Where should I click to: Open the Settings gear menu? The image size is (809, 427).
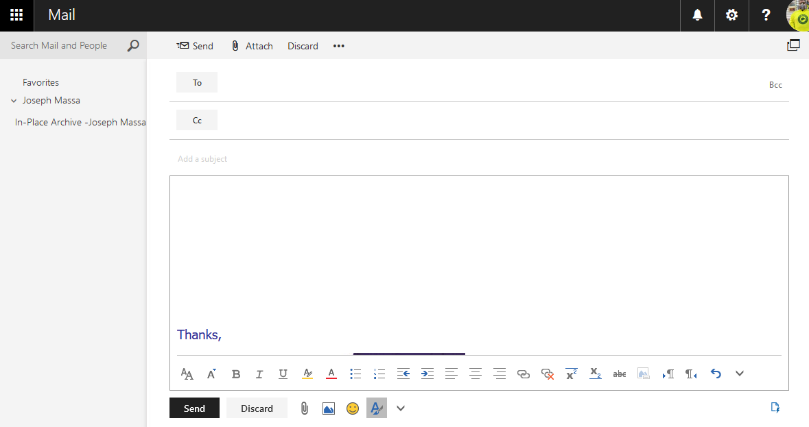click(x=731, y=15)
